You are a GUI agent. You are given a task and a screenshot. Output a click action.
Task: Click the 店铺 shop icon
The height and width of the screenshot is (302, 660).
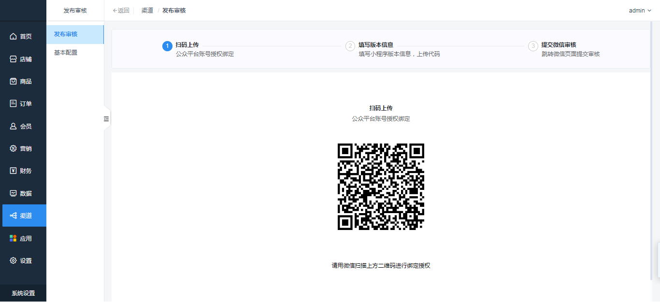13,59
